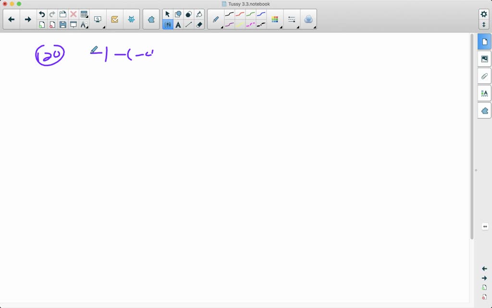The width and height of the screenshot is (492, 308).
Task: Pick the Shapes tool
Action: click(x=178, y=14)
